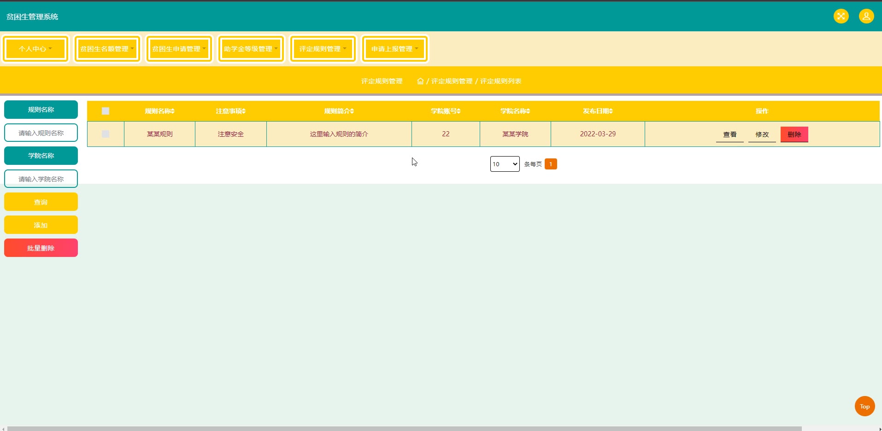
Task: Click the 评定规则列表 breadcrumb text
Action: pos(501,81)
